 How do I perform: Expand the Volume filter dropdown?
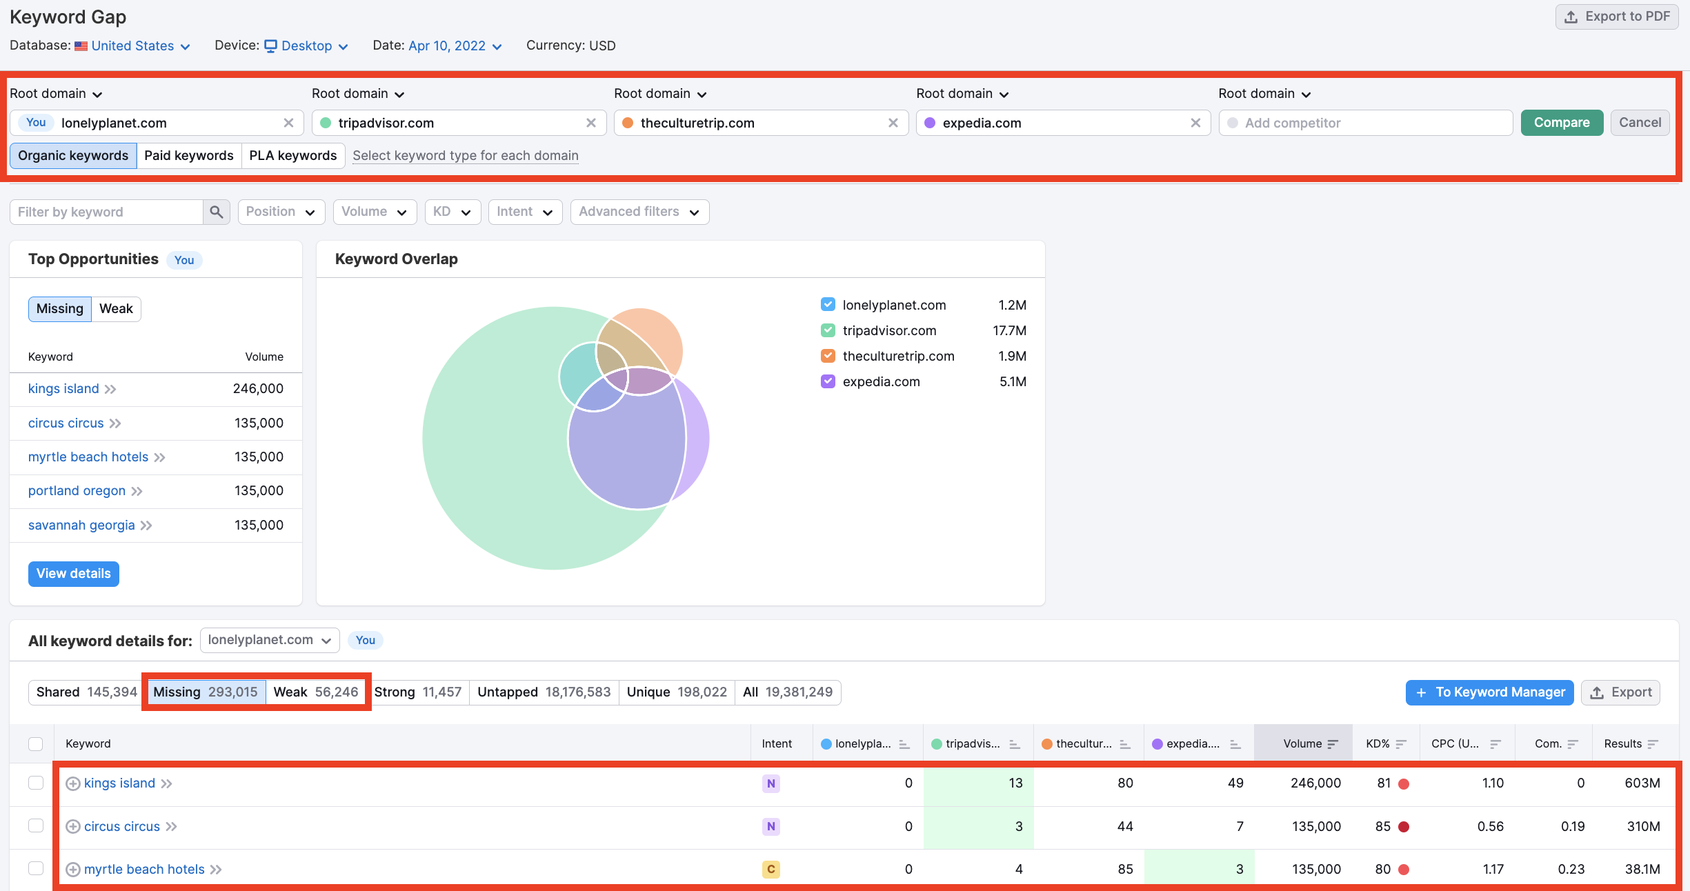pos(375,212)
